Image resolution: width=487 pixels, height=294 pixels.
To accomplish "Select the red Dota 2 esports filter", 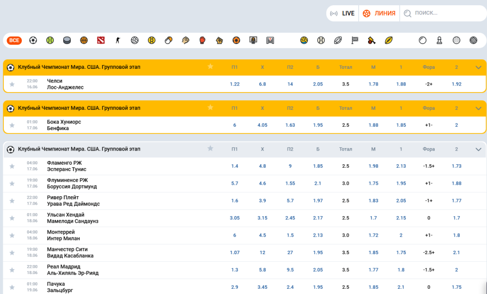I will click(x=101, y=40).
